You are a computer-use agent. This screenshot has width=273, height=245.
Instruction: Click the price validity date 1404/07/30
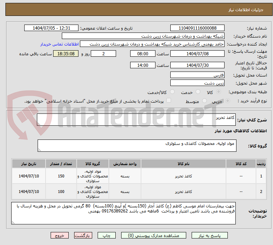pos(197,65)
